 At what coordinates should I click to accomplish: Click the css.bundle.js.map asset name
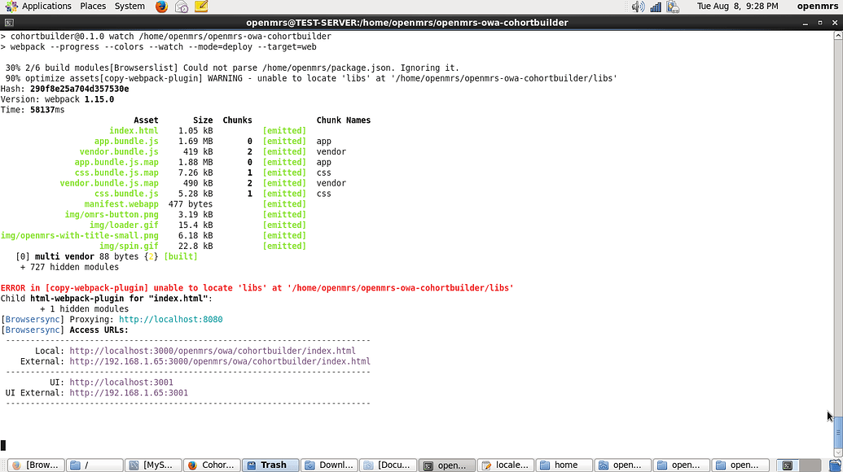116,173
